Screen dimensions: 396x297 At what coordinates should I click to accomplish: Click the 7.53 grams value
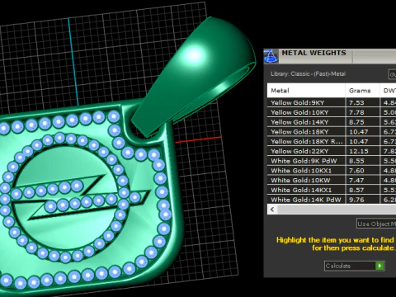tap(356, 102)
